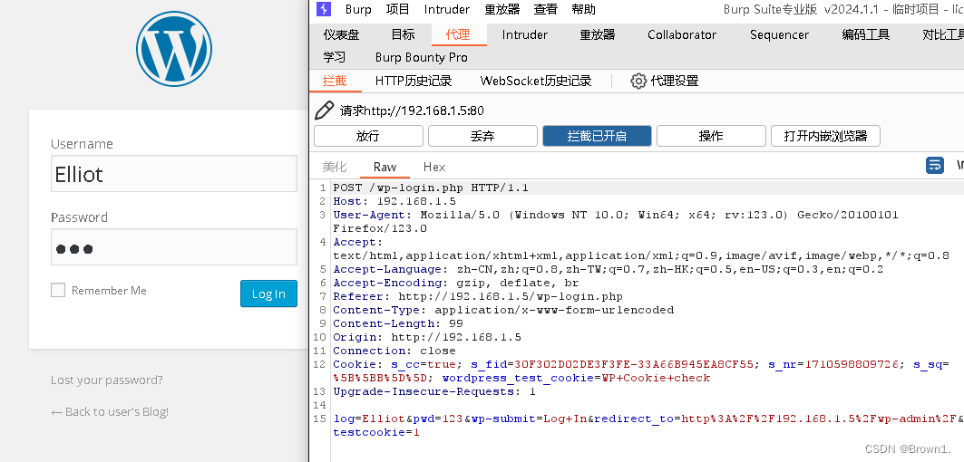964x462 pixels.
Task: Open the 项目 menu
Action: click(x=397, y=9)
